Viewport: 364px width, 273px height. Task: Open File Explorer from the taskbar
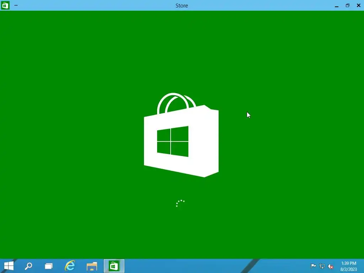click(92, 266)
